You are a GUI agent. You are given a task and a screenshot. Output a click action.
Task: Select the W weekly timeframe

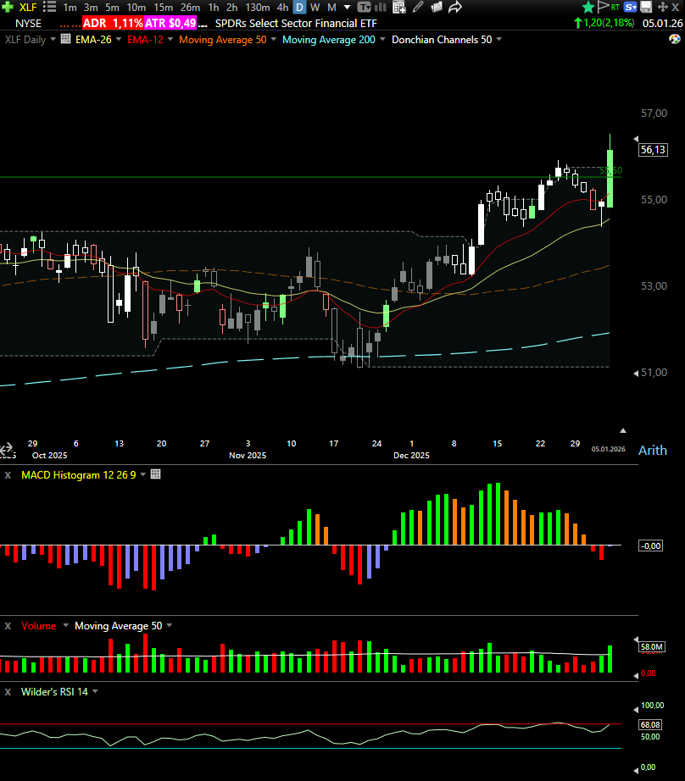[315, 8]
